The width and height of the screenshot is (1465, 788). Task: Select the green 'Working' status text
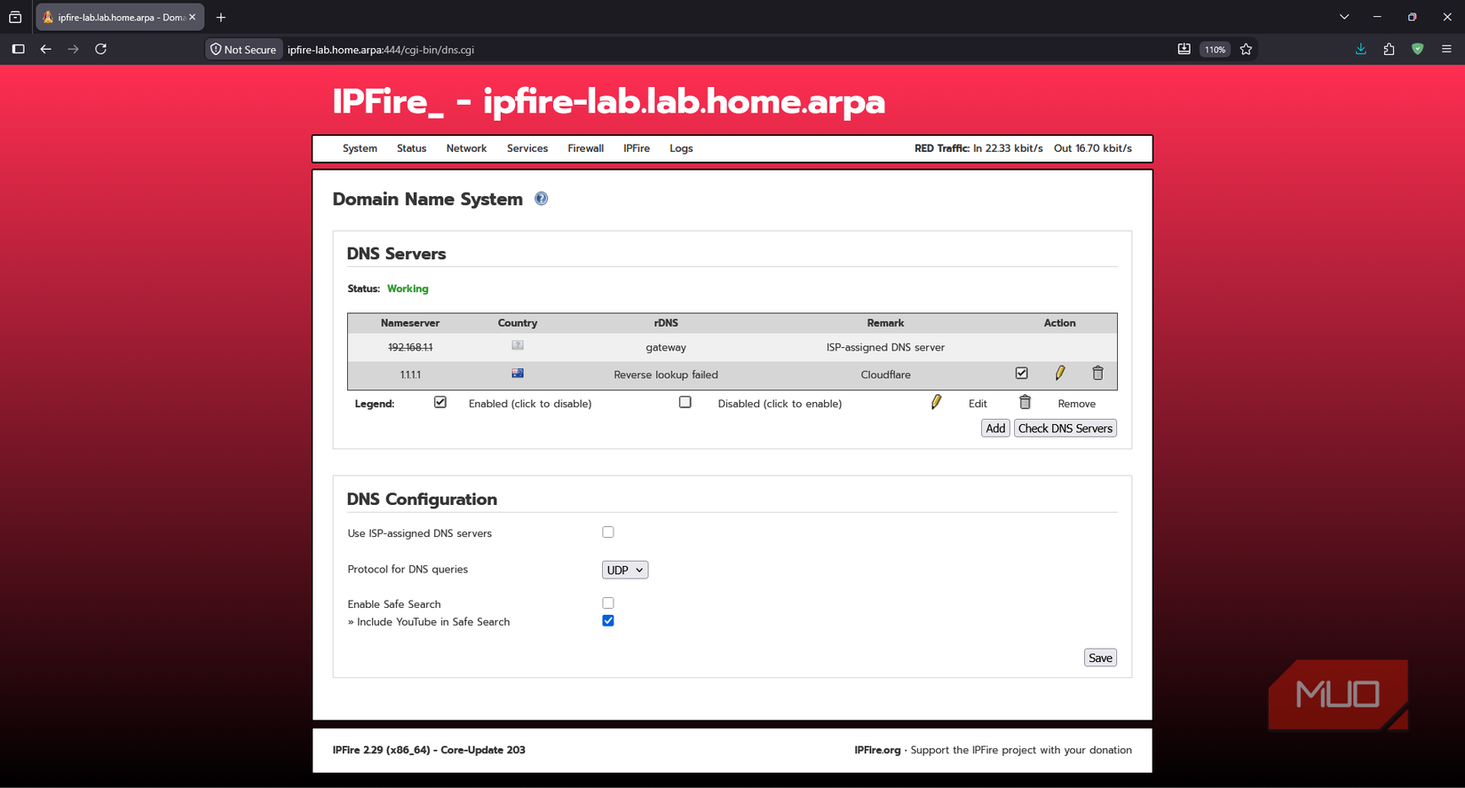pyautogui.click(x=408, y=288)
